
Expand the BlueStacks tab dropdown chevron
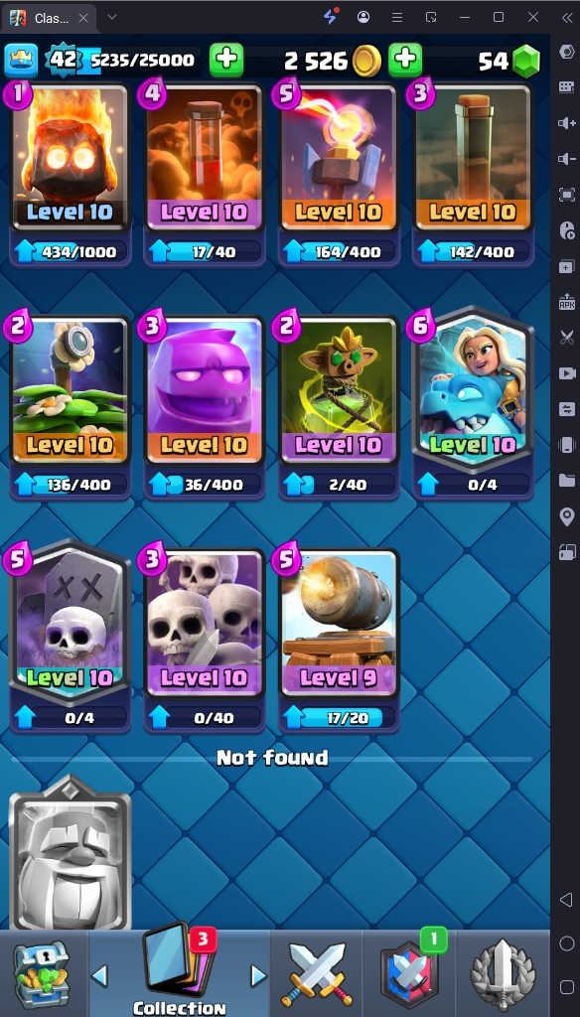click(111, 17)
